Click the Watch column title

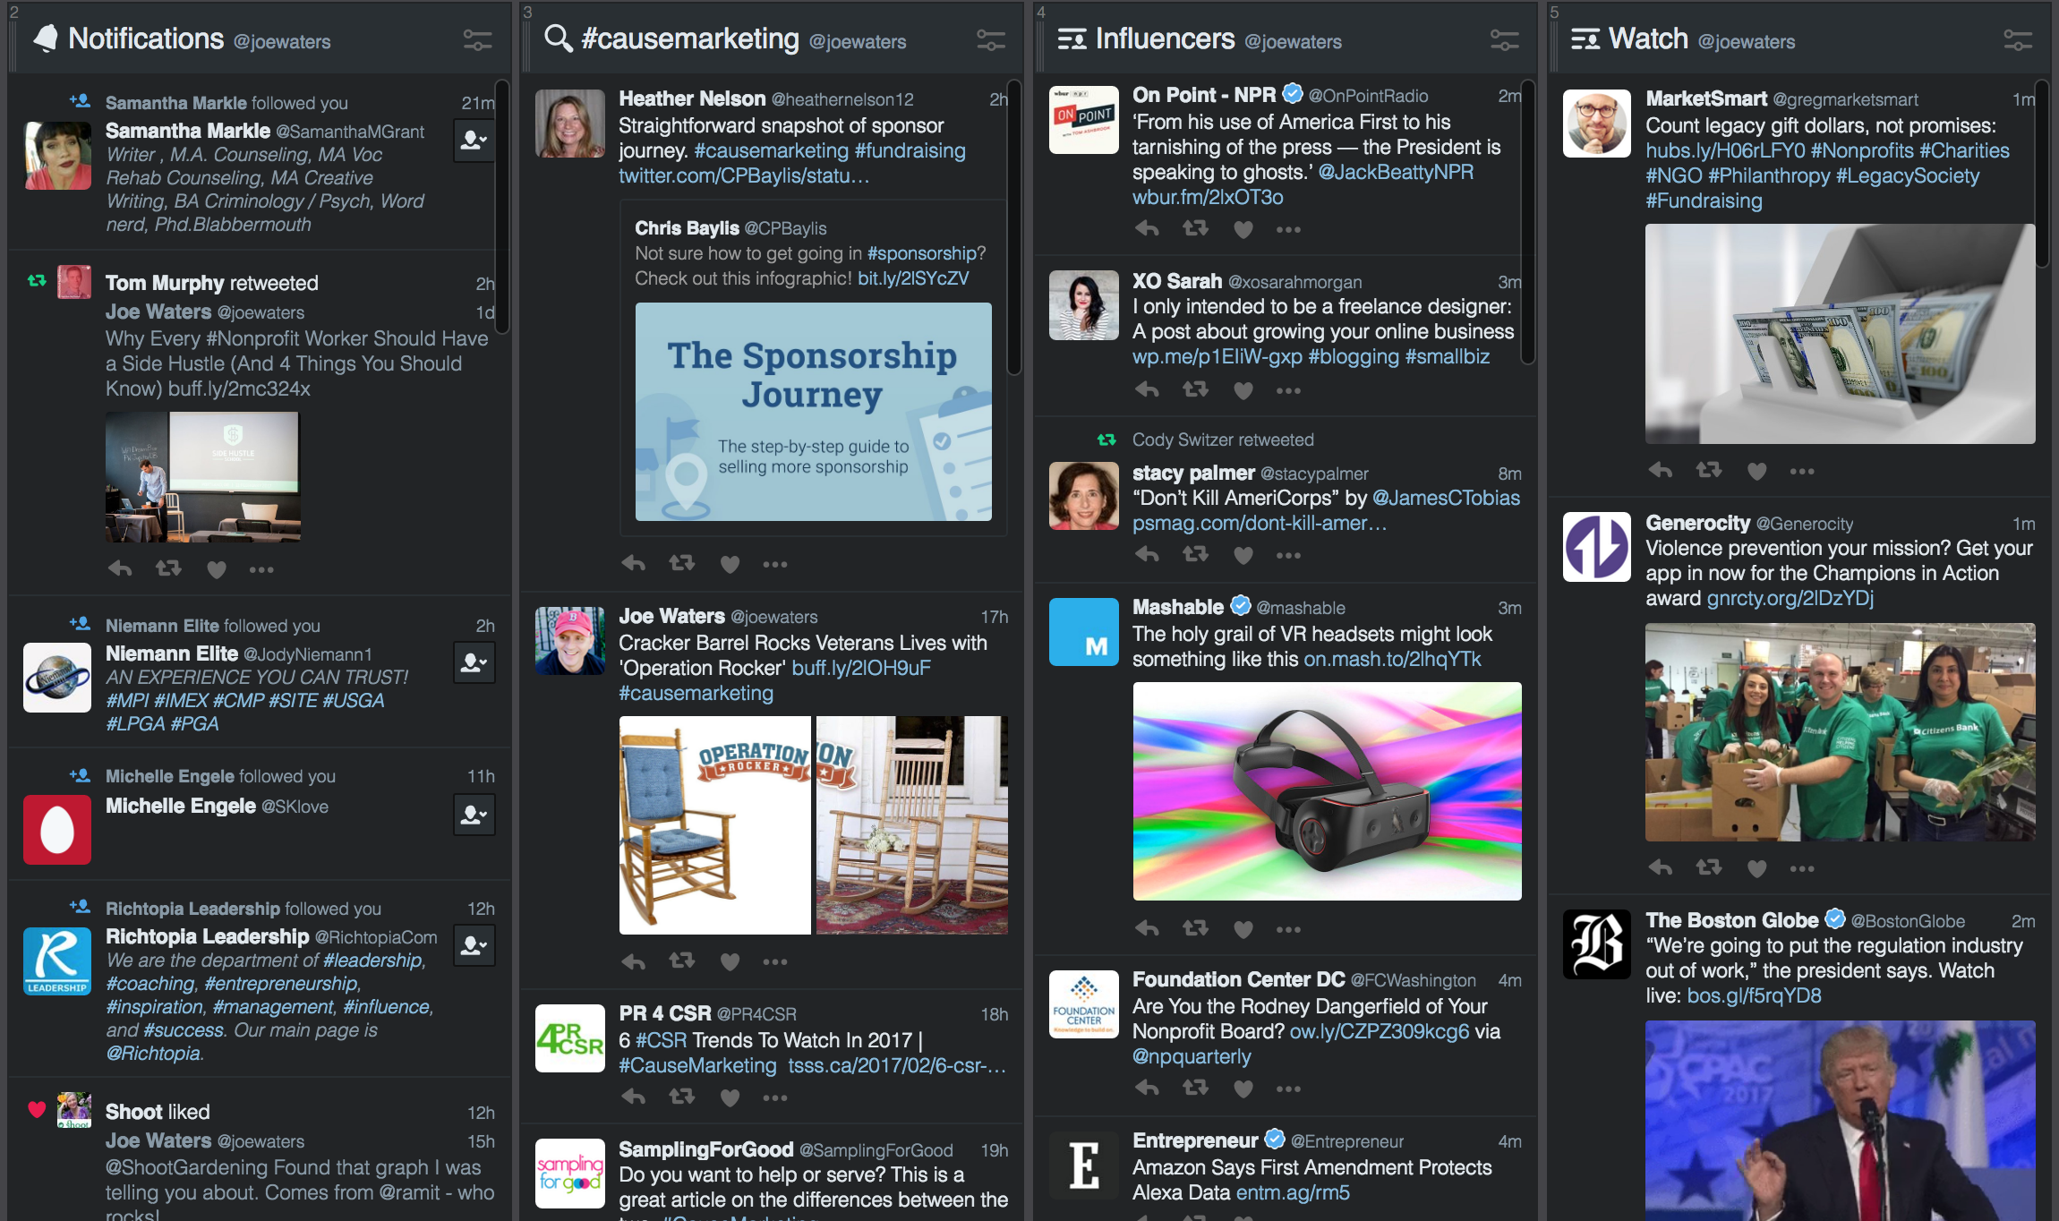1648,38
